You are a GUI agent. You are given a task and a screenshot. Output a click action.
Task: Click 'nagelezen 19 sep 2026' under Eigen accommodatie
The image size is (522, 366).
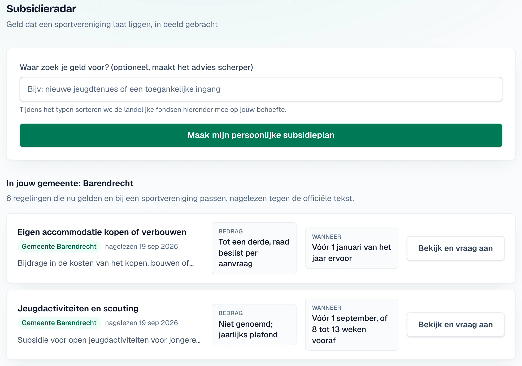tap(141, 246)
